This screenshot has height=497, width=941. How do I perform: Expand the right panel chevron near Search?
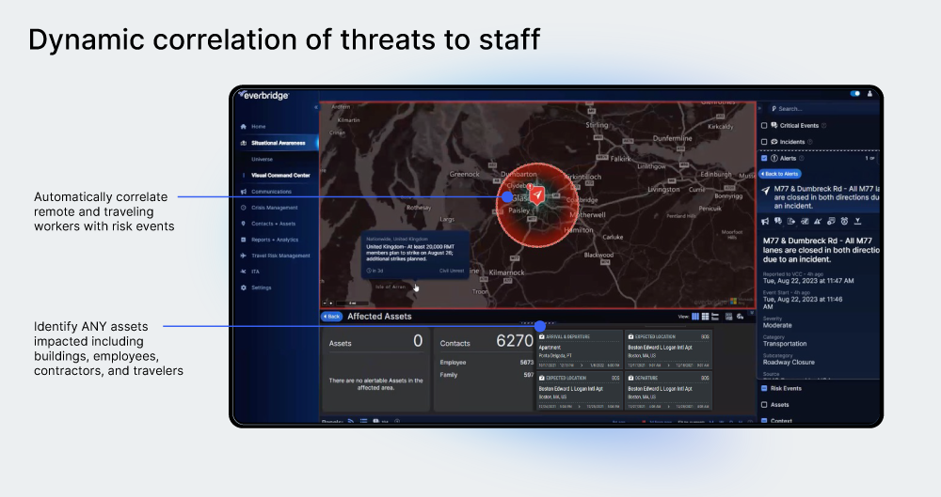759,108
